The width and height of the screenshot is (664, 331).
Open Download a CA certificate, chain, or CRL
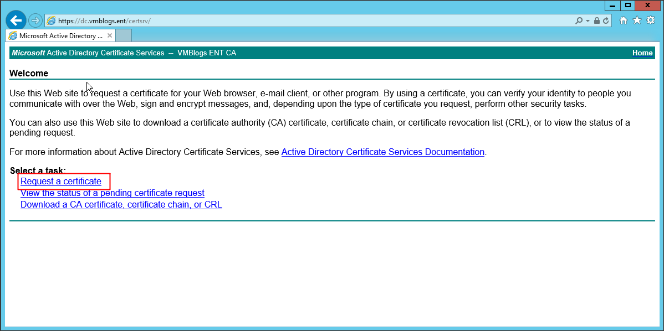[x=121, y=205]
